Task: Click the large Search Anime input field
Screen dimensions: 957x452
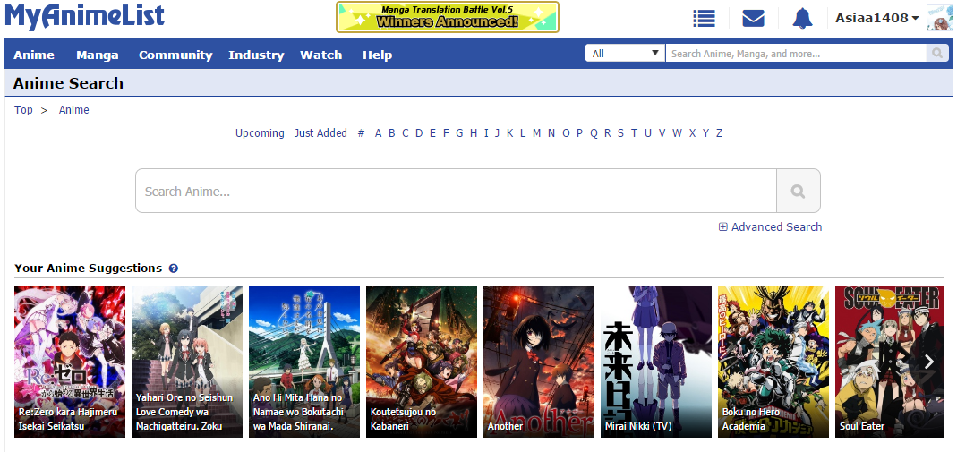Action: click(x=456, y=191)
